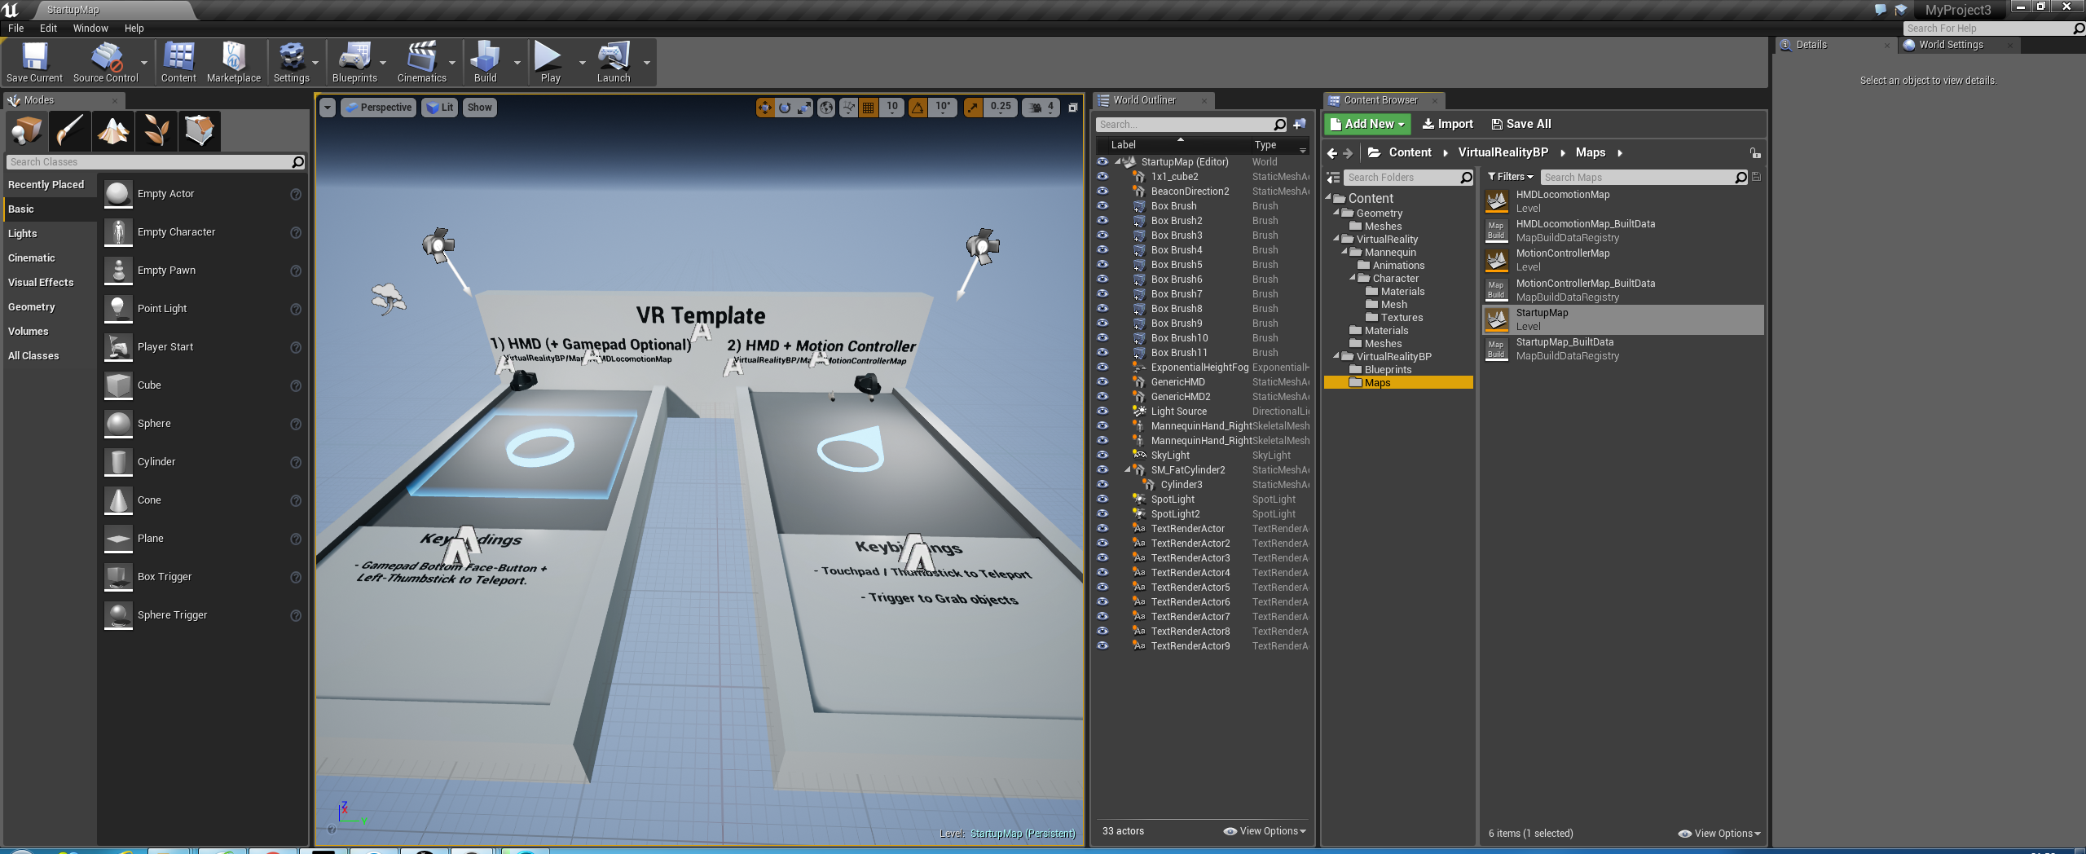Click Point Light icon in placement list
2086x854 pixels.
[119, 309]
